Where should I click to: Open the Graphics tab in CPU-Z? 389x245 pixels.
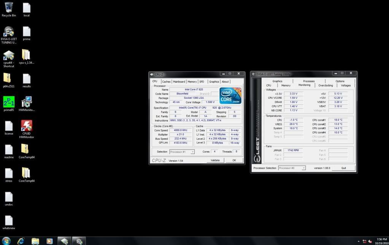tap(214, 82)
